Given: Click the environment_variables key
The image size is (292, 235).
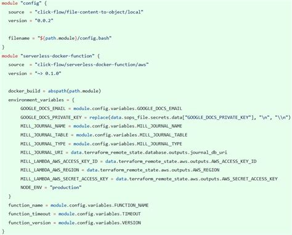Looking at the screenshot, I should (36, 100).
